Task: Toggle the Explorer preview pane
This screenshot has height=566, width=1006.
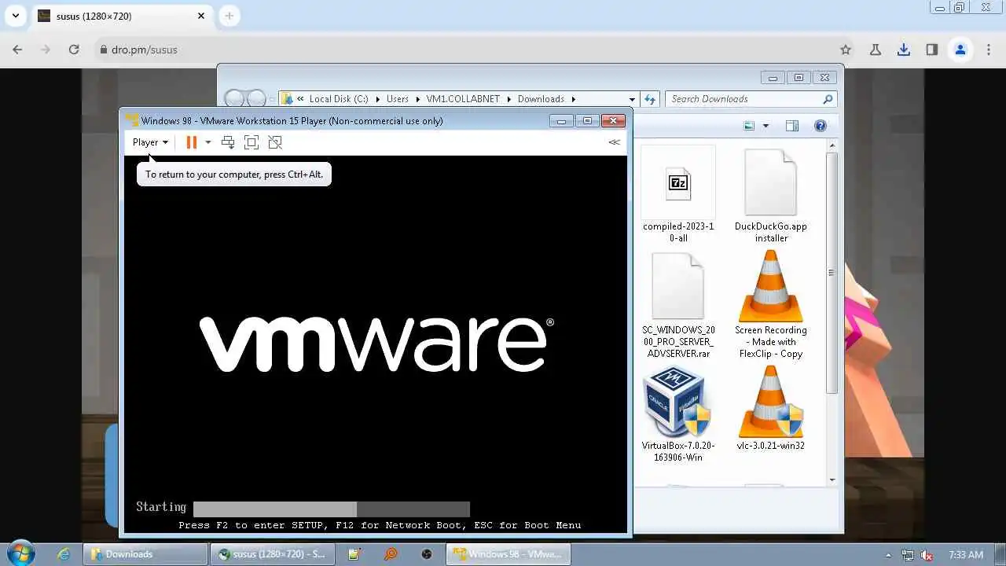Action: 792,126
